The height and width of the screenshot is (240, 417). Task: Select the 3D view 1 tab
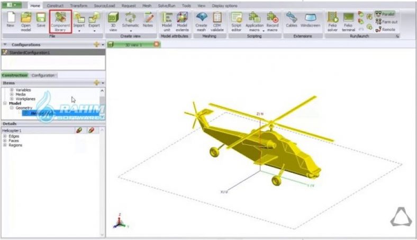133,45
